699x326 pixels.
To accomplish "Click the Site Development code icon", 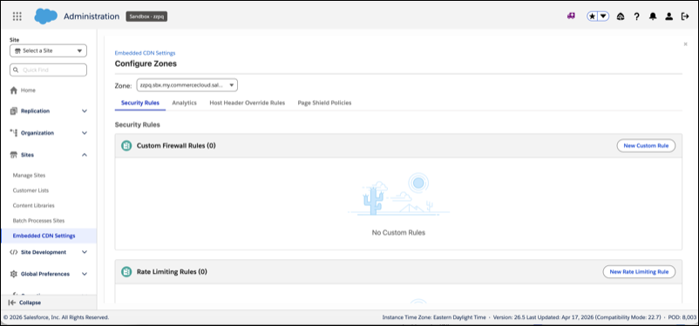I will point(13,252).
